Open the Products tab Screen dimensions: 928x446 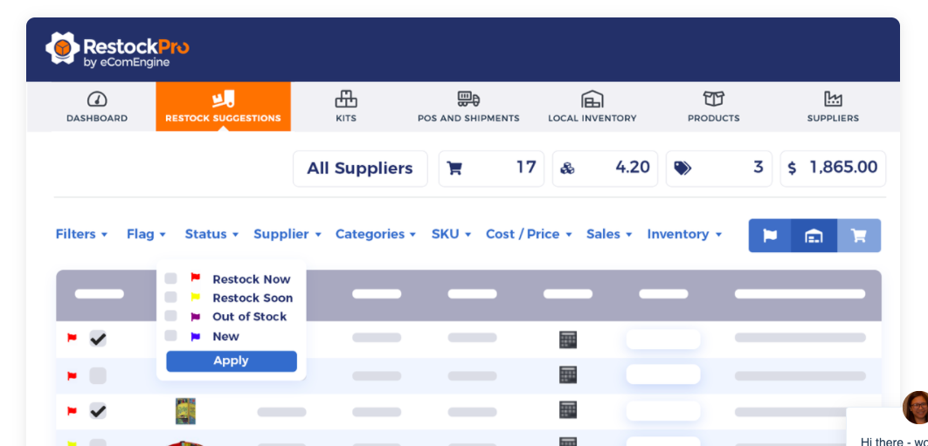[x=714, y=107]
